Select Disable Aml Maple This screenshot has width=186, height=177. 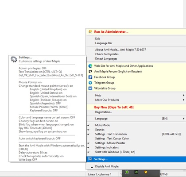tap(107, 166)
